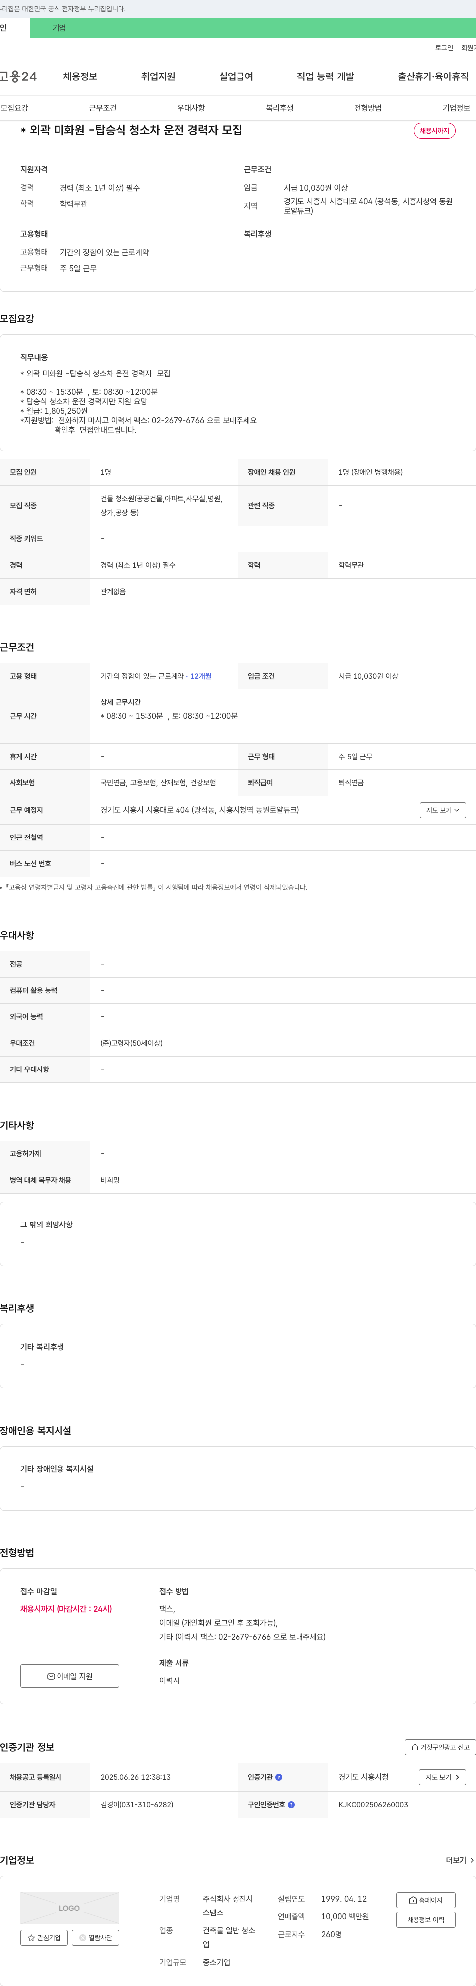Open the 출산휴가·육아휴직 menu
The image size is (476, 1986).
tap(433, 76)
